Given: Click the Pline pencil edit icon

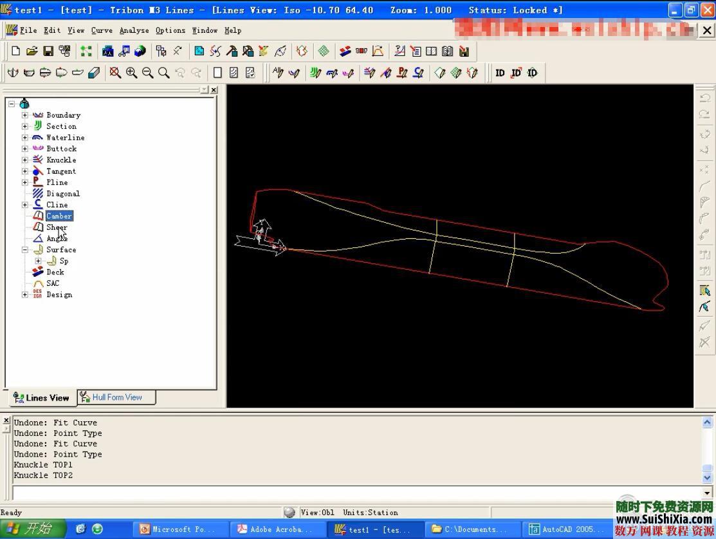Looking at the screenshot, I should click(x=402, y=73).
